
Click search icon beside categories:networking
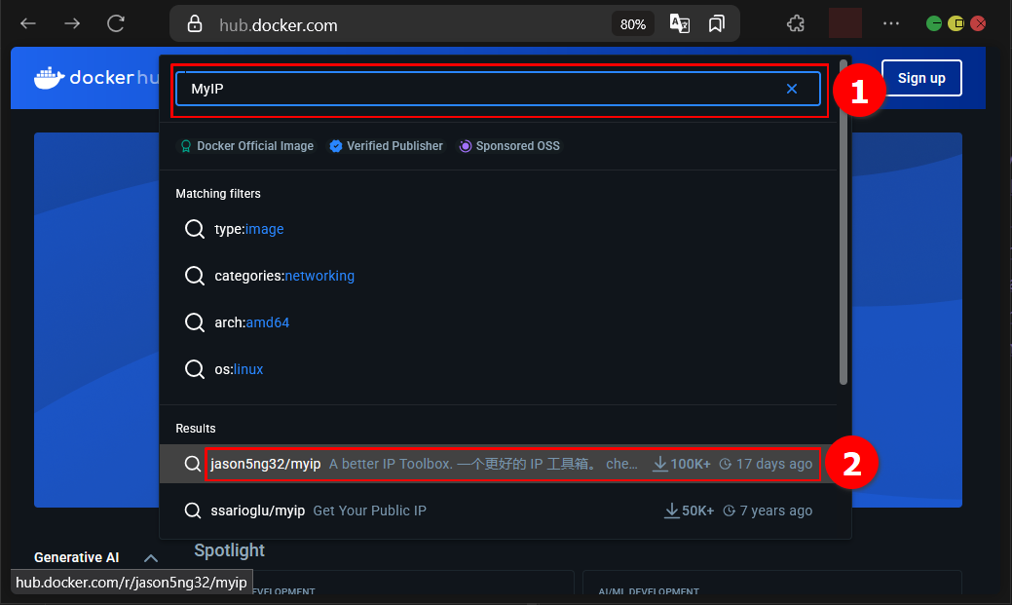194,276
